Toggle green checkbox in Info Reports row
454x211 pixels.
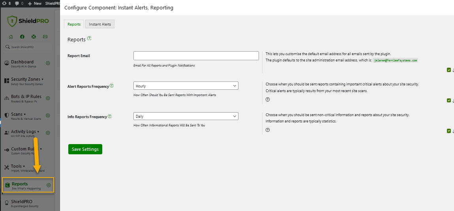point(449,131)
